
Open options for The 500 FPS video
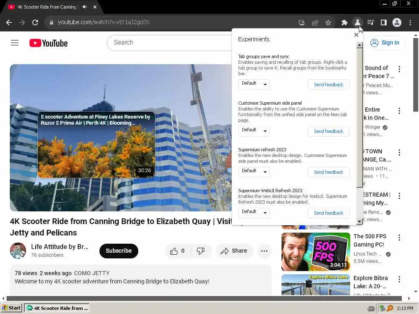399,238
